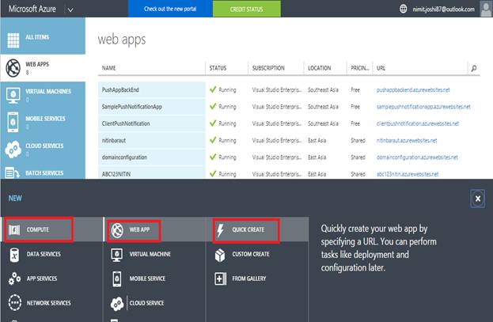493x322 pixels.
Task: Open the Batch Services icon
Action: point(12,172)
